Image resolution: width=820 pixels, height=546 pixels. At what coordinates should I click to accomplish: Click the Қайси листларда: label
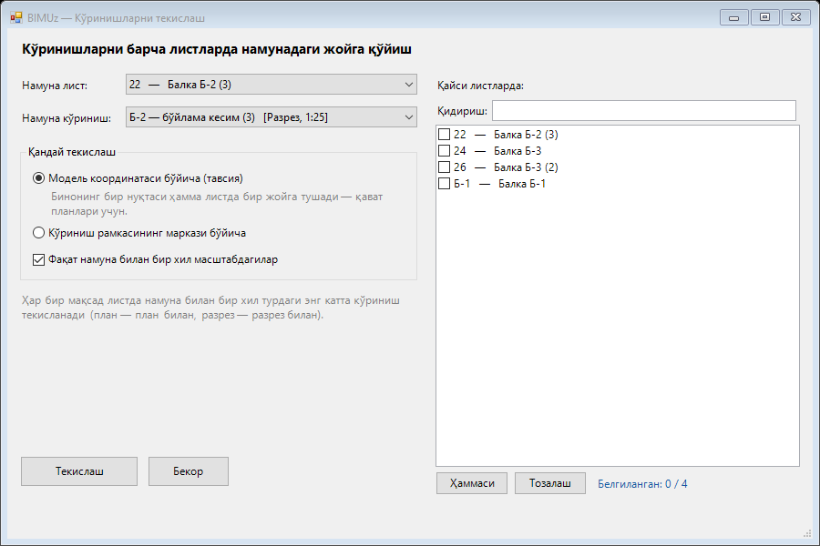(x=480, y=86)
